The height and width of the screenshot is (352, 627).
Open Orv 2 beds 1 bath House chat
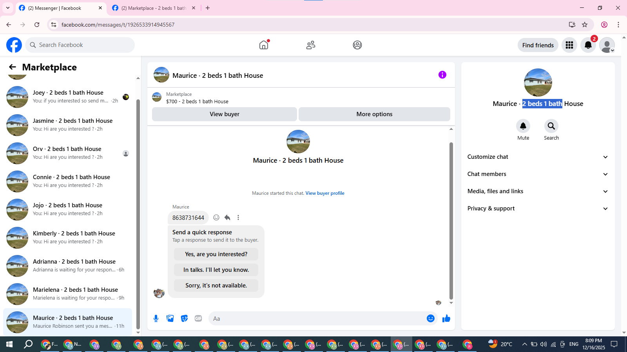[67, 153]
